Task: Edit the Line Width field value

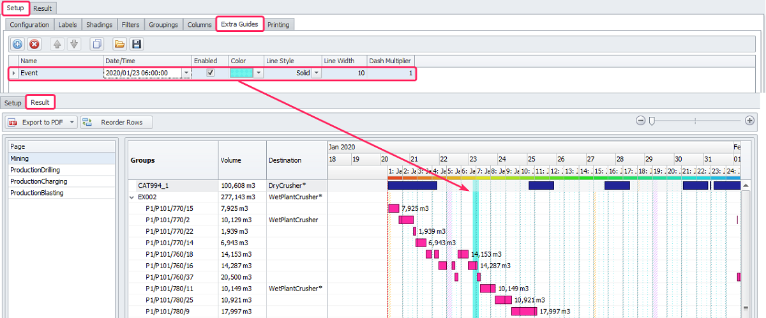Action: point(344,73)
